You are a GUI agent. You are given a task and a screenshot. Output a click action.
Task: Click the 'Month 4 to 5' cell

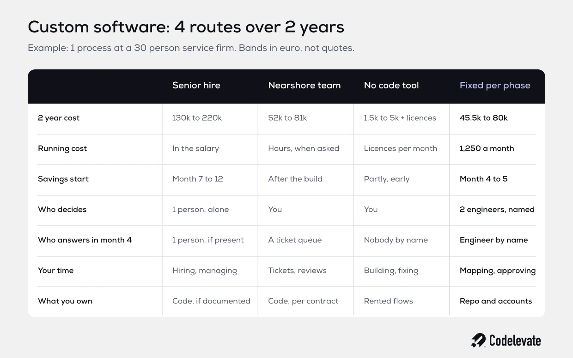(484, 179)
